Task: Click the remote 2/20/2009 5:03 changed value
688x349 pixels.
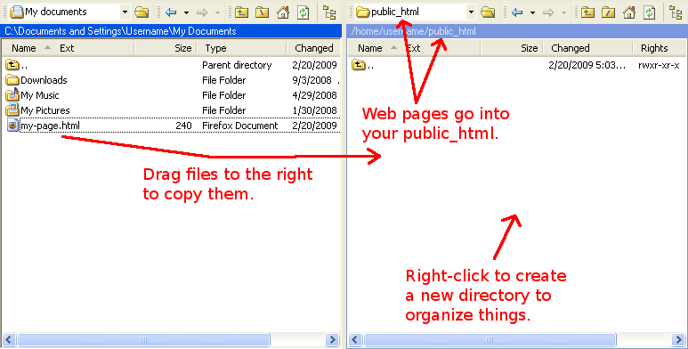Action: click(x=587, y=65)
